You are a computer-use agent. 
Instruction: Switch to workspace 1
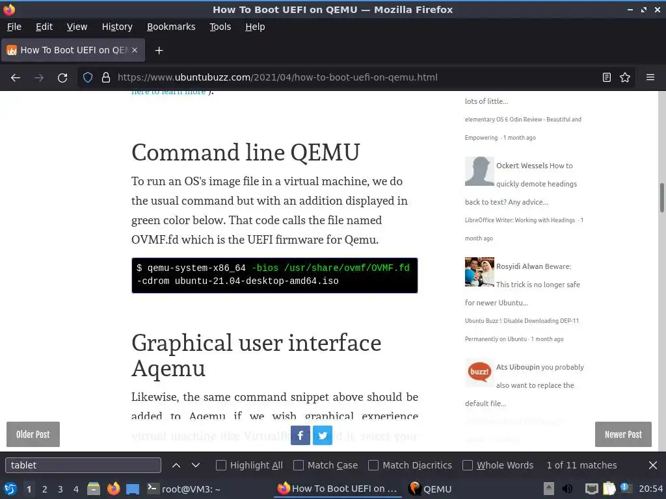pos(29,489)
